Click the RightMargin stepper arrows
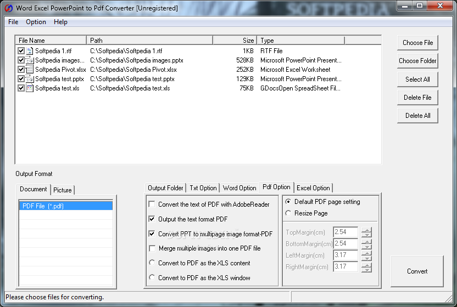Image resolution: width=457 pixels, height=307 pixels. coord(366,267)
